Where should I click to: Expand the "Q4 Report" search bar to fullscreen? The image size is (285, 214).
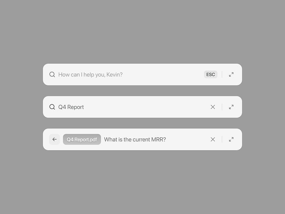click(231, 107)
